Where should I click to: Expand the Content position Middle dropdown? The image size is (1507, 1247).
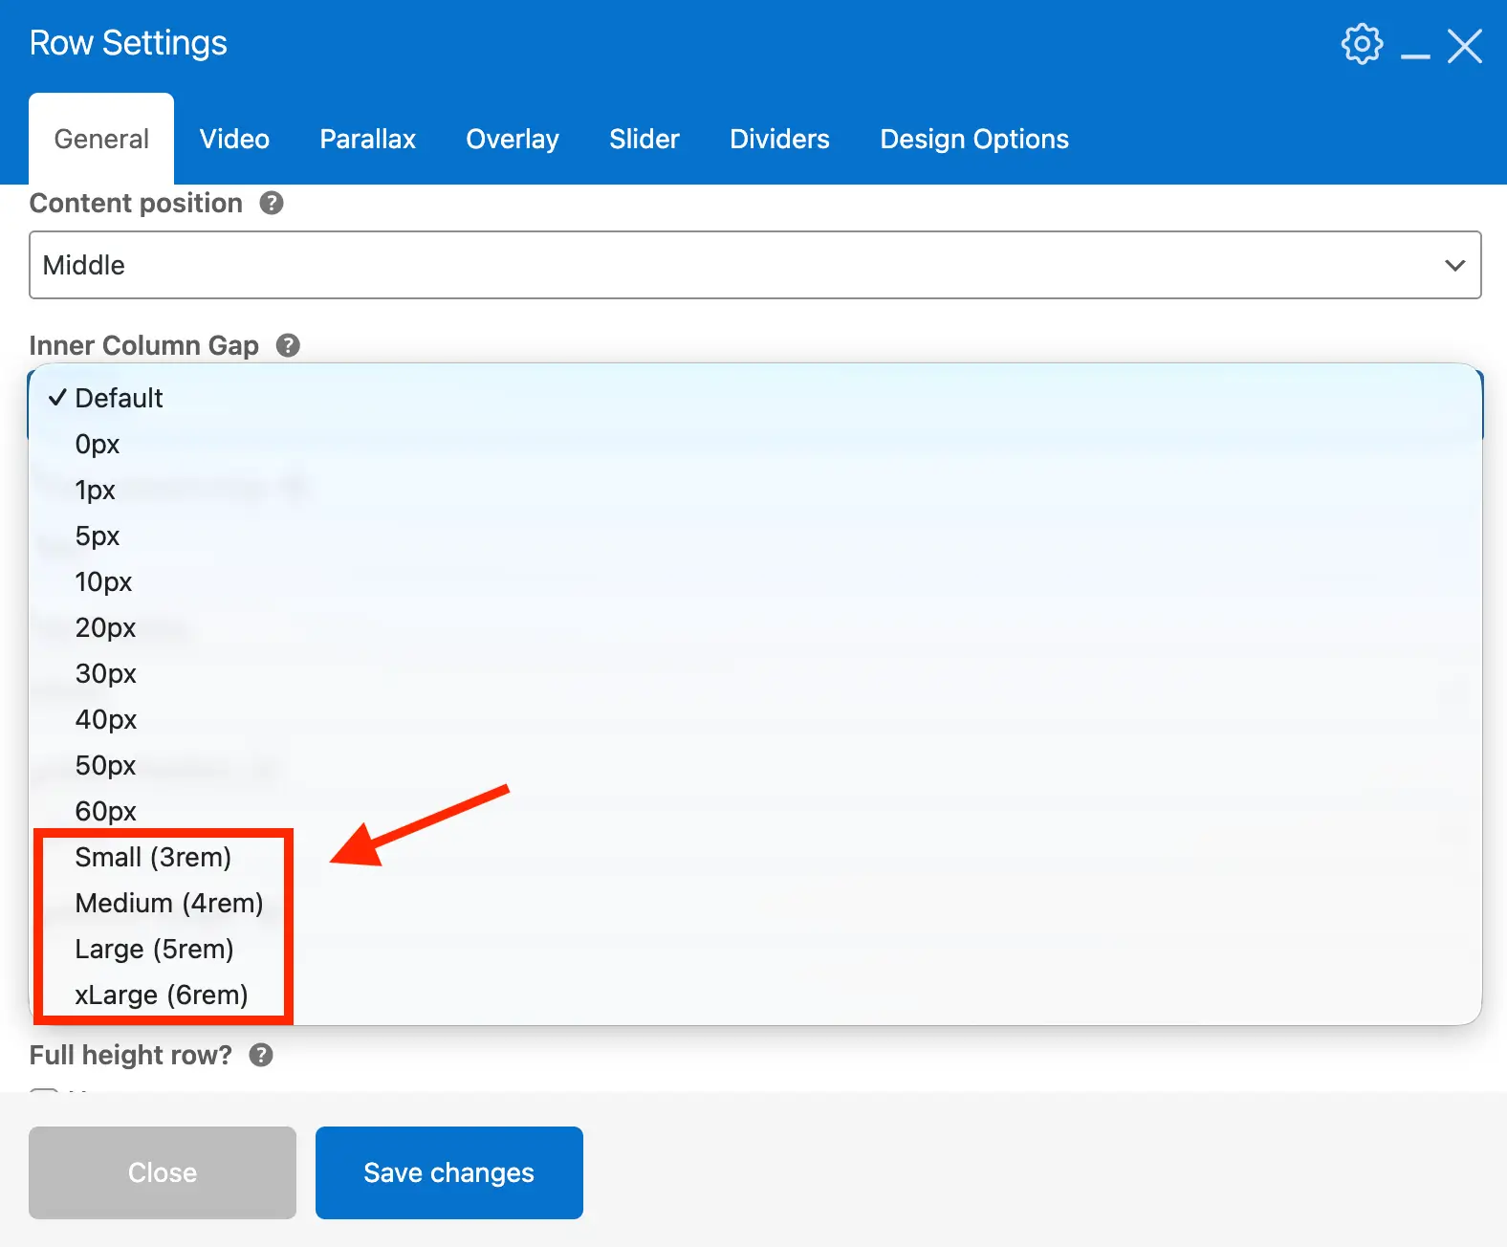pyautogui.click(x=754, y=265)
